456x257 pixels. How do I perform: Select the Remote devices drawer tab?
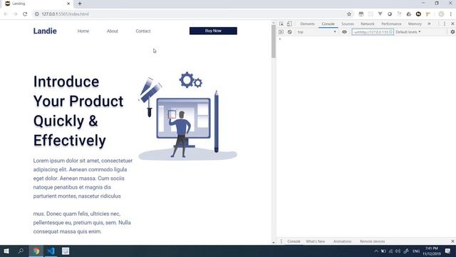(x=372, y=241)
